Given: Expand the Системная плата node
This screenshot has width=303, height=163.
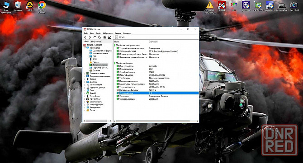Looking at the screenshot, I should [x=85, y=73].
